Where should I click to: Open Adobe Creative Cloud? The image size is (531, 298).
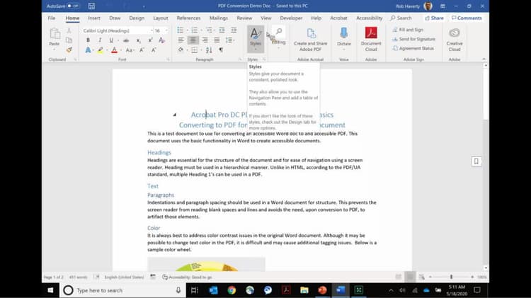(455, 40)
